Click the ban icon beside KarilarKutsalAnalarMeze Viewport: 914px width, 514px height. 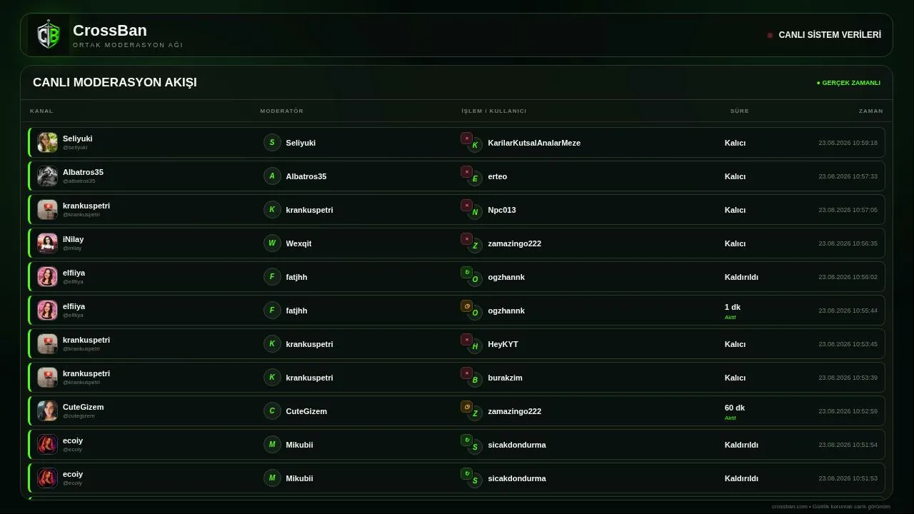pos(466,138)
